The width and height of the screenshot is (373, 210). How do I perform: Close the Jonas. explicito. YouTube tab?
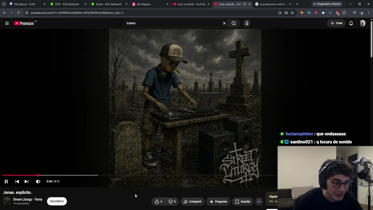[x=249, y=4]
